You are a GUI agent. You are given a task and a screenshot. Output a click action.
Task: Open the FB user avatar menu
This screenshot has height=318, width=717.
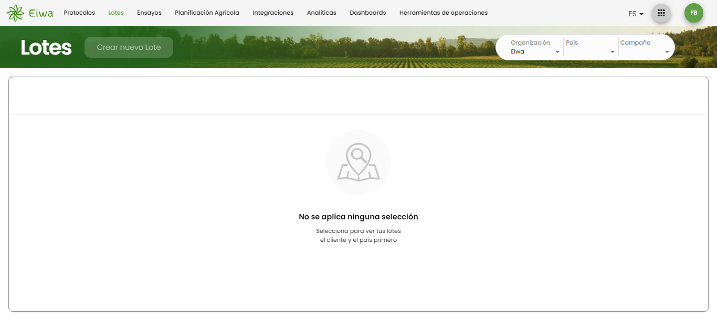(x=693, y=13)
